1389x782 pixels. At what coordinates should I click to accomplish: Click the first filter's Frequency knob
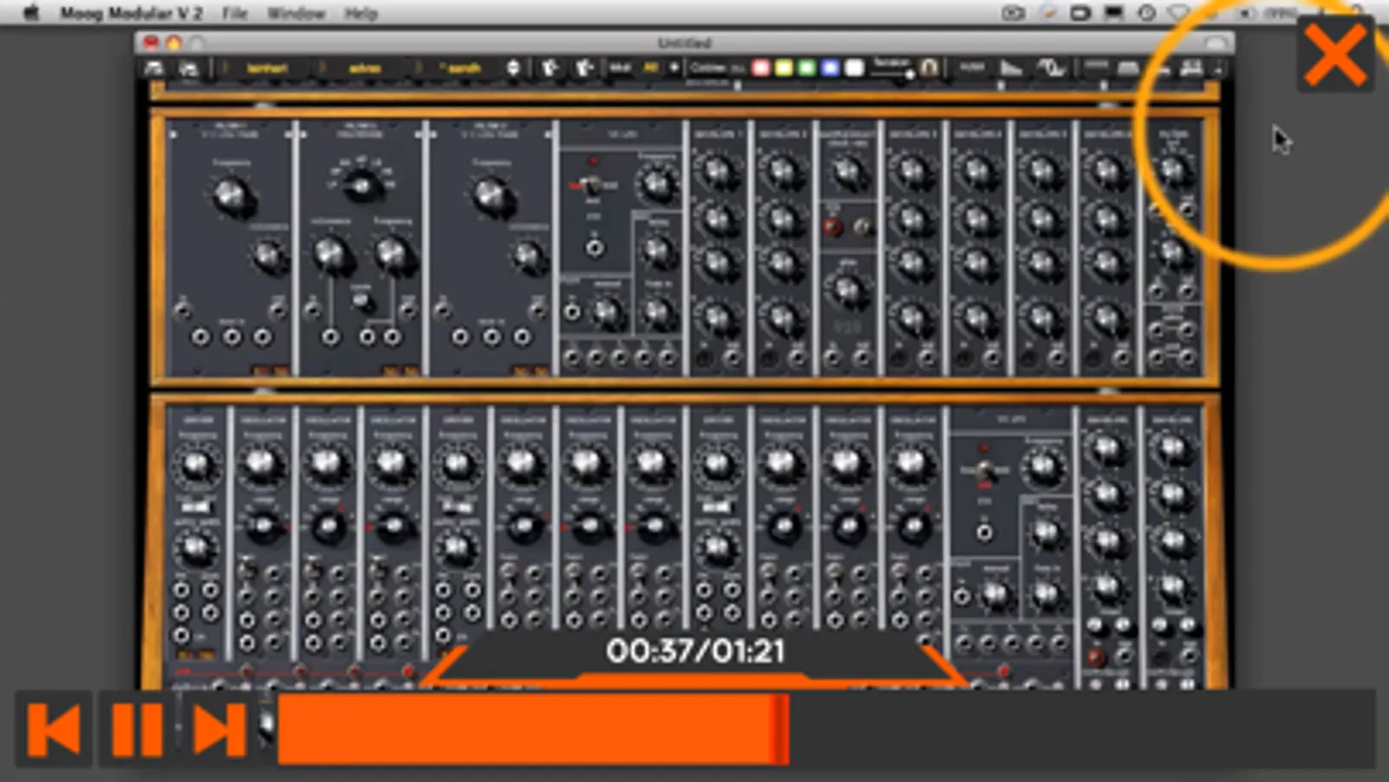pos(231,196)
